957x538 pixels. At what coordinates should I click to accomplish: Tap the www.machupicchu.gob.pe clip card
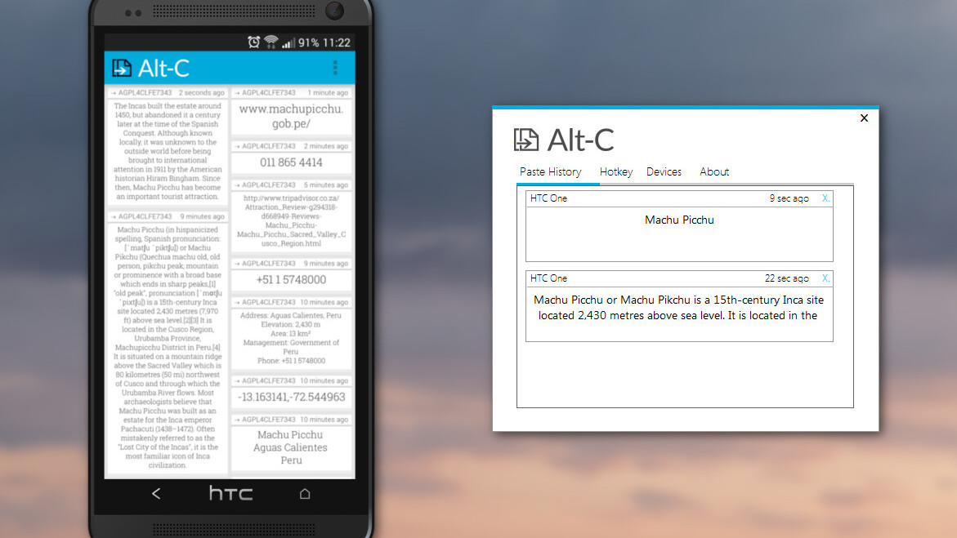(291, 116)
